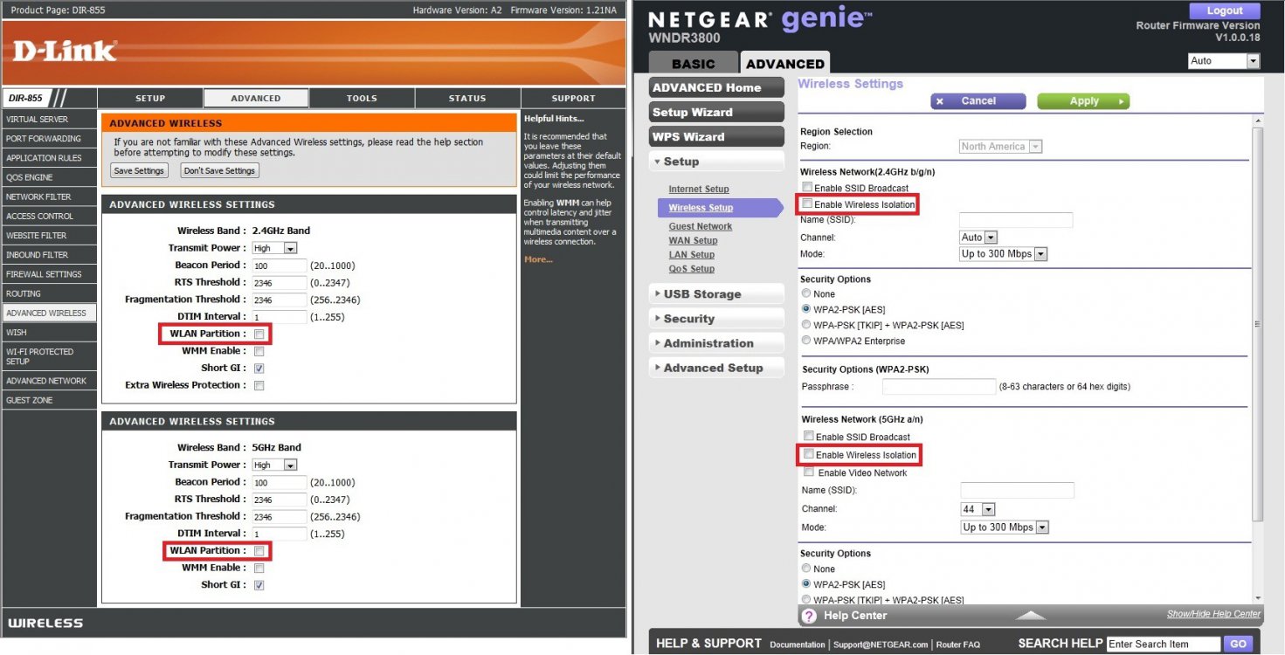Enable WLAN Partition for 2.4GHz band
The height and width of the screenshot is (655, 1285).
259,334
